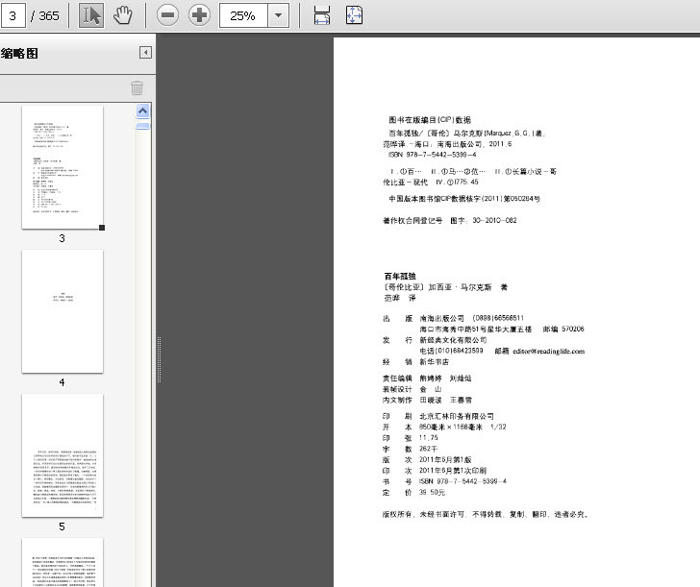The height and width of the screenshot is (587, 700).
Task: Select page 5 thumbnail
Action: (x=62, y=455)
